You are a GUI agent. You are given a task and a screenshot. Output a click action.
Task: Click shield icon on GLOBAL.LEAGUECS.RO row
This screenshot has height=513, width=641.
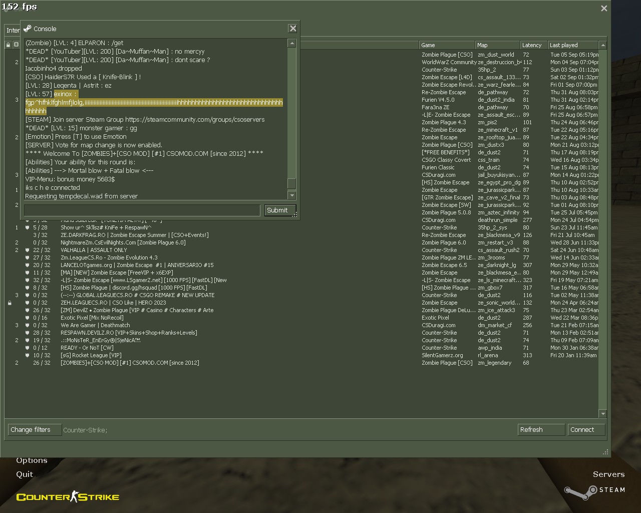28,295
